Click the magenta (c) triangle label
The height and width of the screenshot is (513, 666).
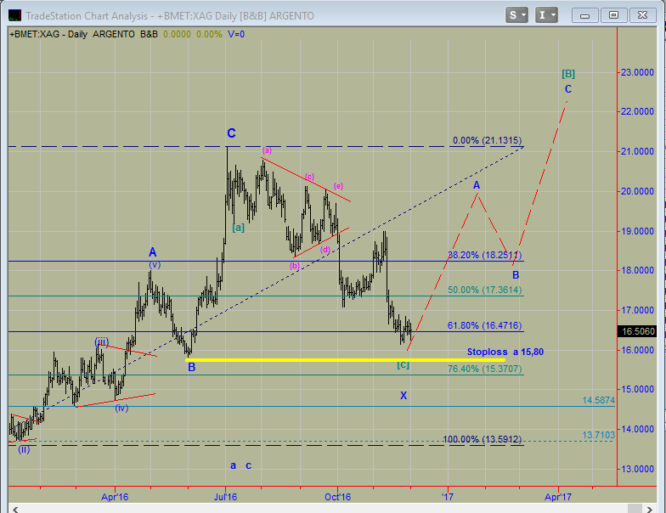(x=309, y=177)
